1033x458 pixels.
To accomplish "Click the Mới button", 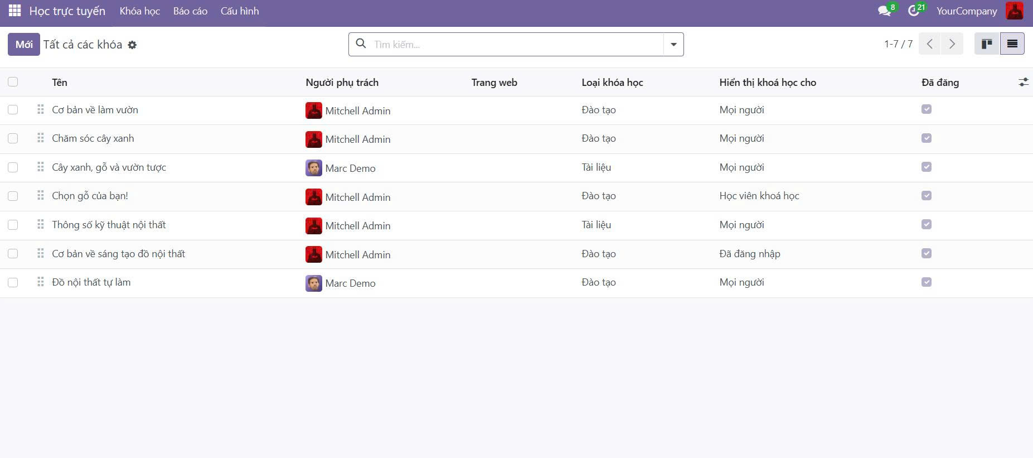I will click(24, 45).
